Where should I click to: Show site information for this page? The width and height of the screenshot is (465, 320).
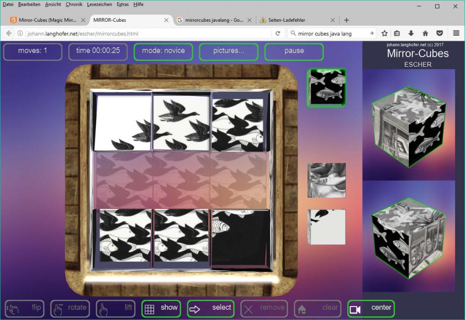[20, 33]
